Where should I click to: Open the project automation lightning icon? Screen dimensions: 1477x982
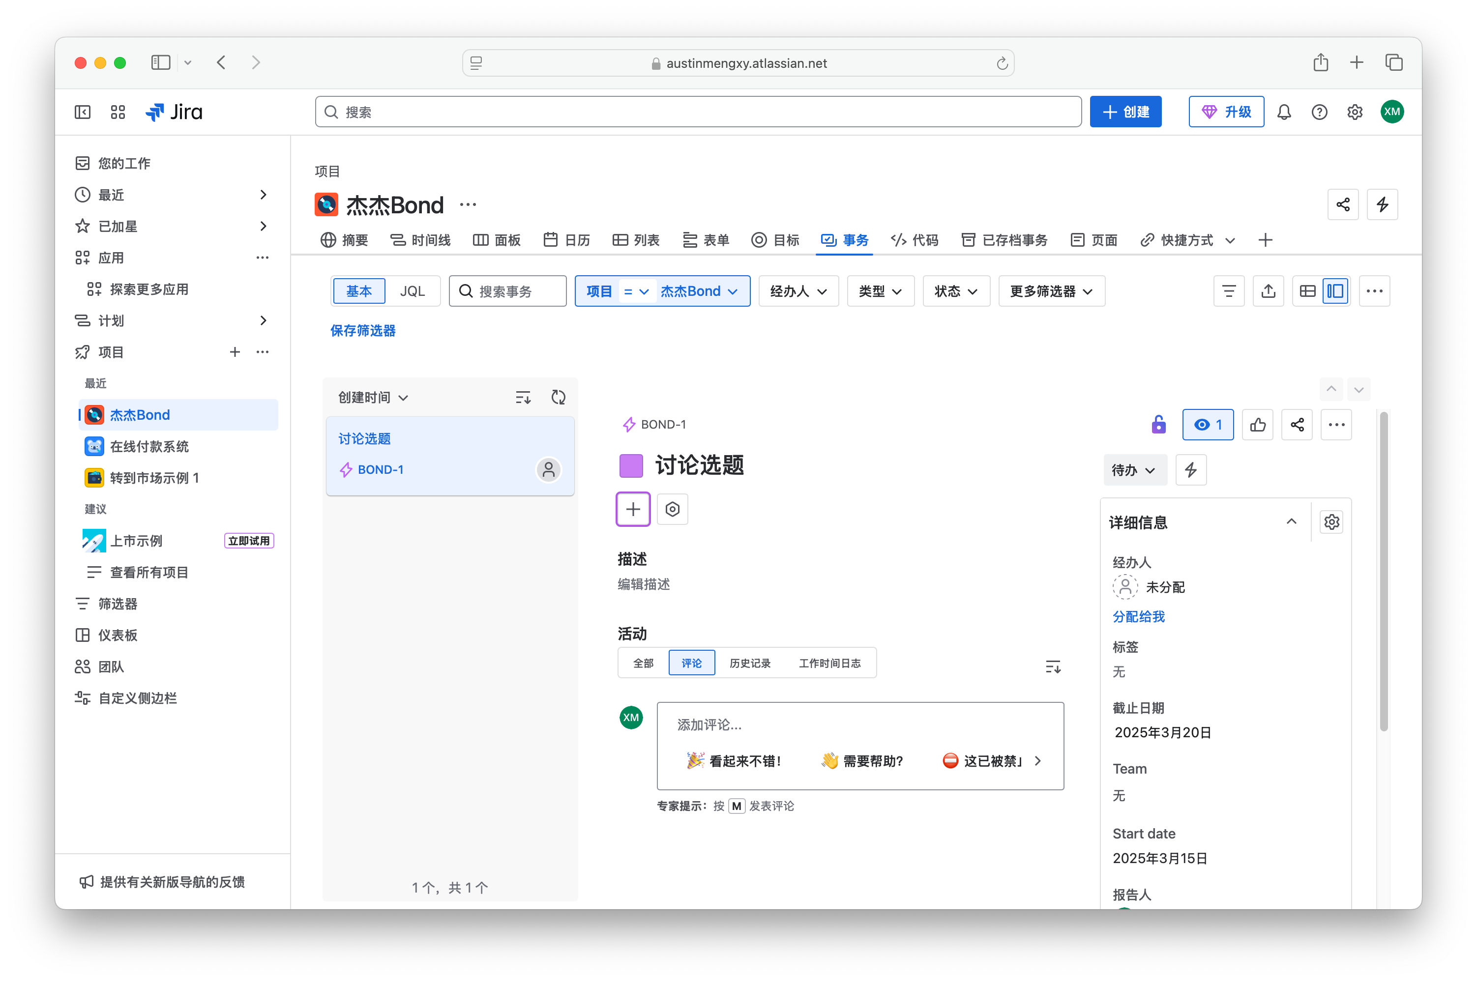point(1382,205)
